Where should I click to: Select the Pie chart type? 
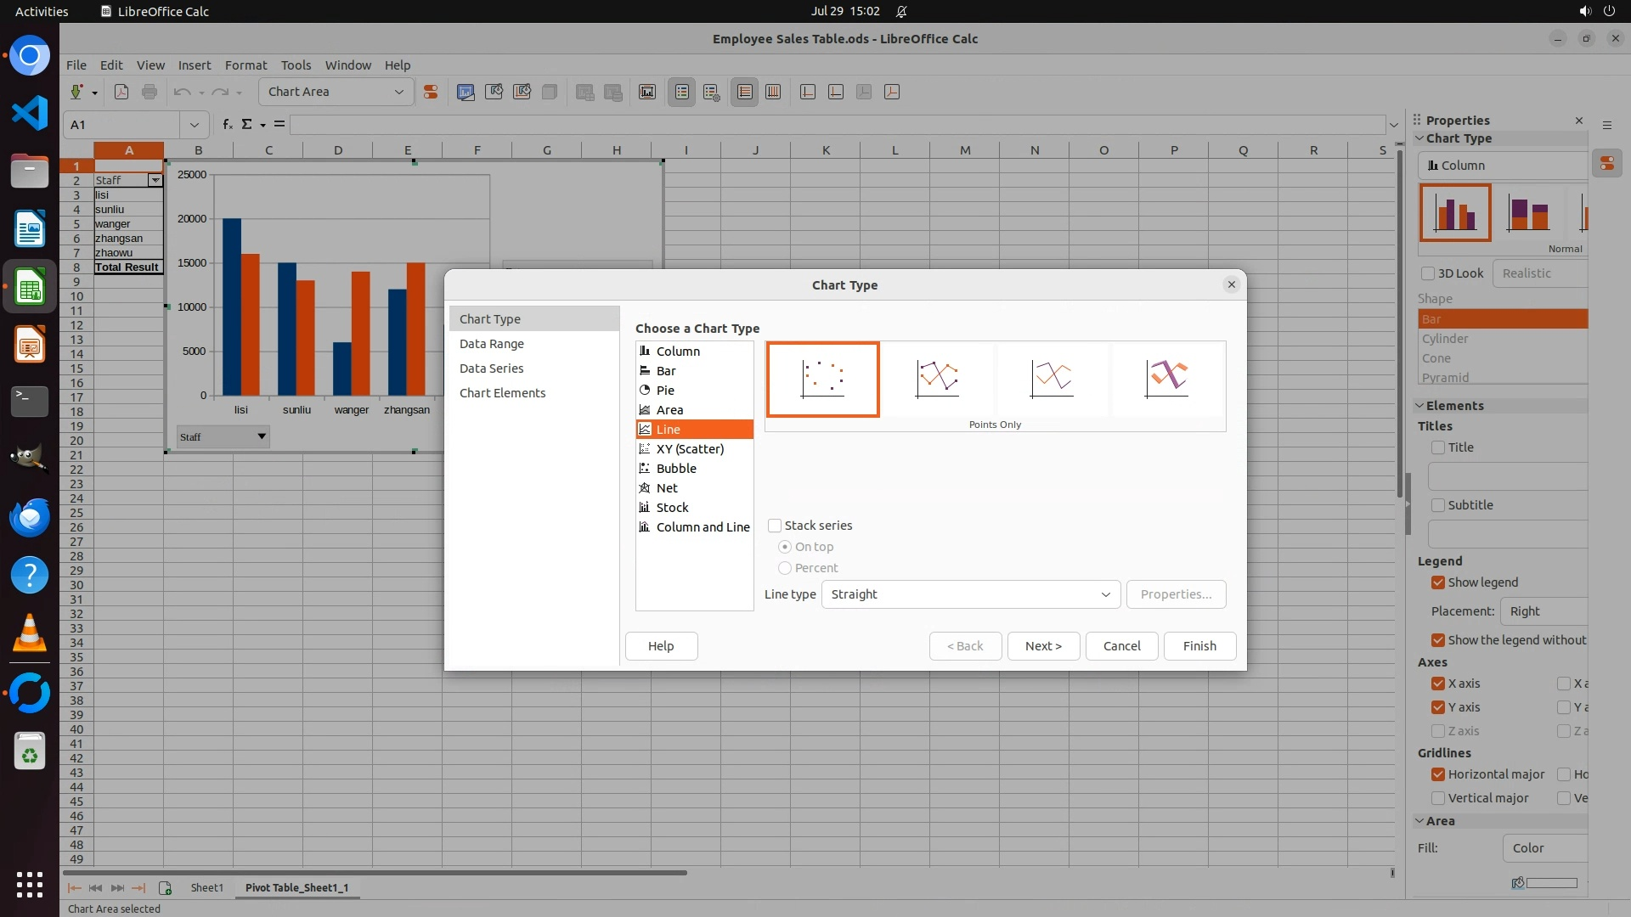665,391
